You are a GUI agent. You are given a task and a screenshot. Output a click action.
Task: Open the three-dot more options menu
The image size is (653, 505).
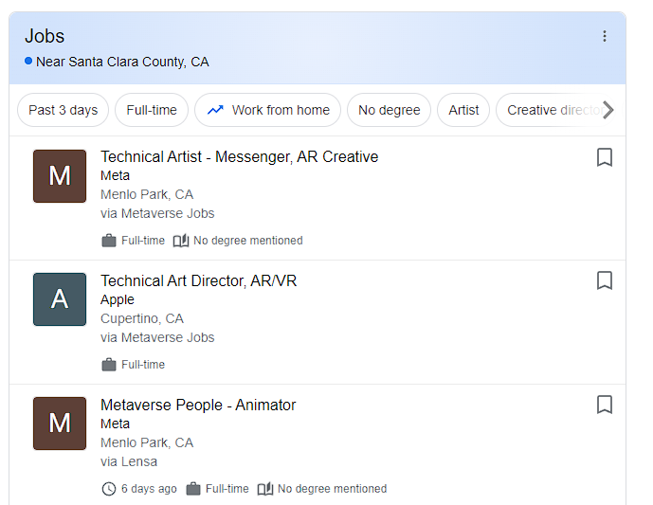[605, 36]
